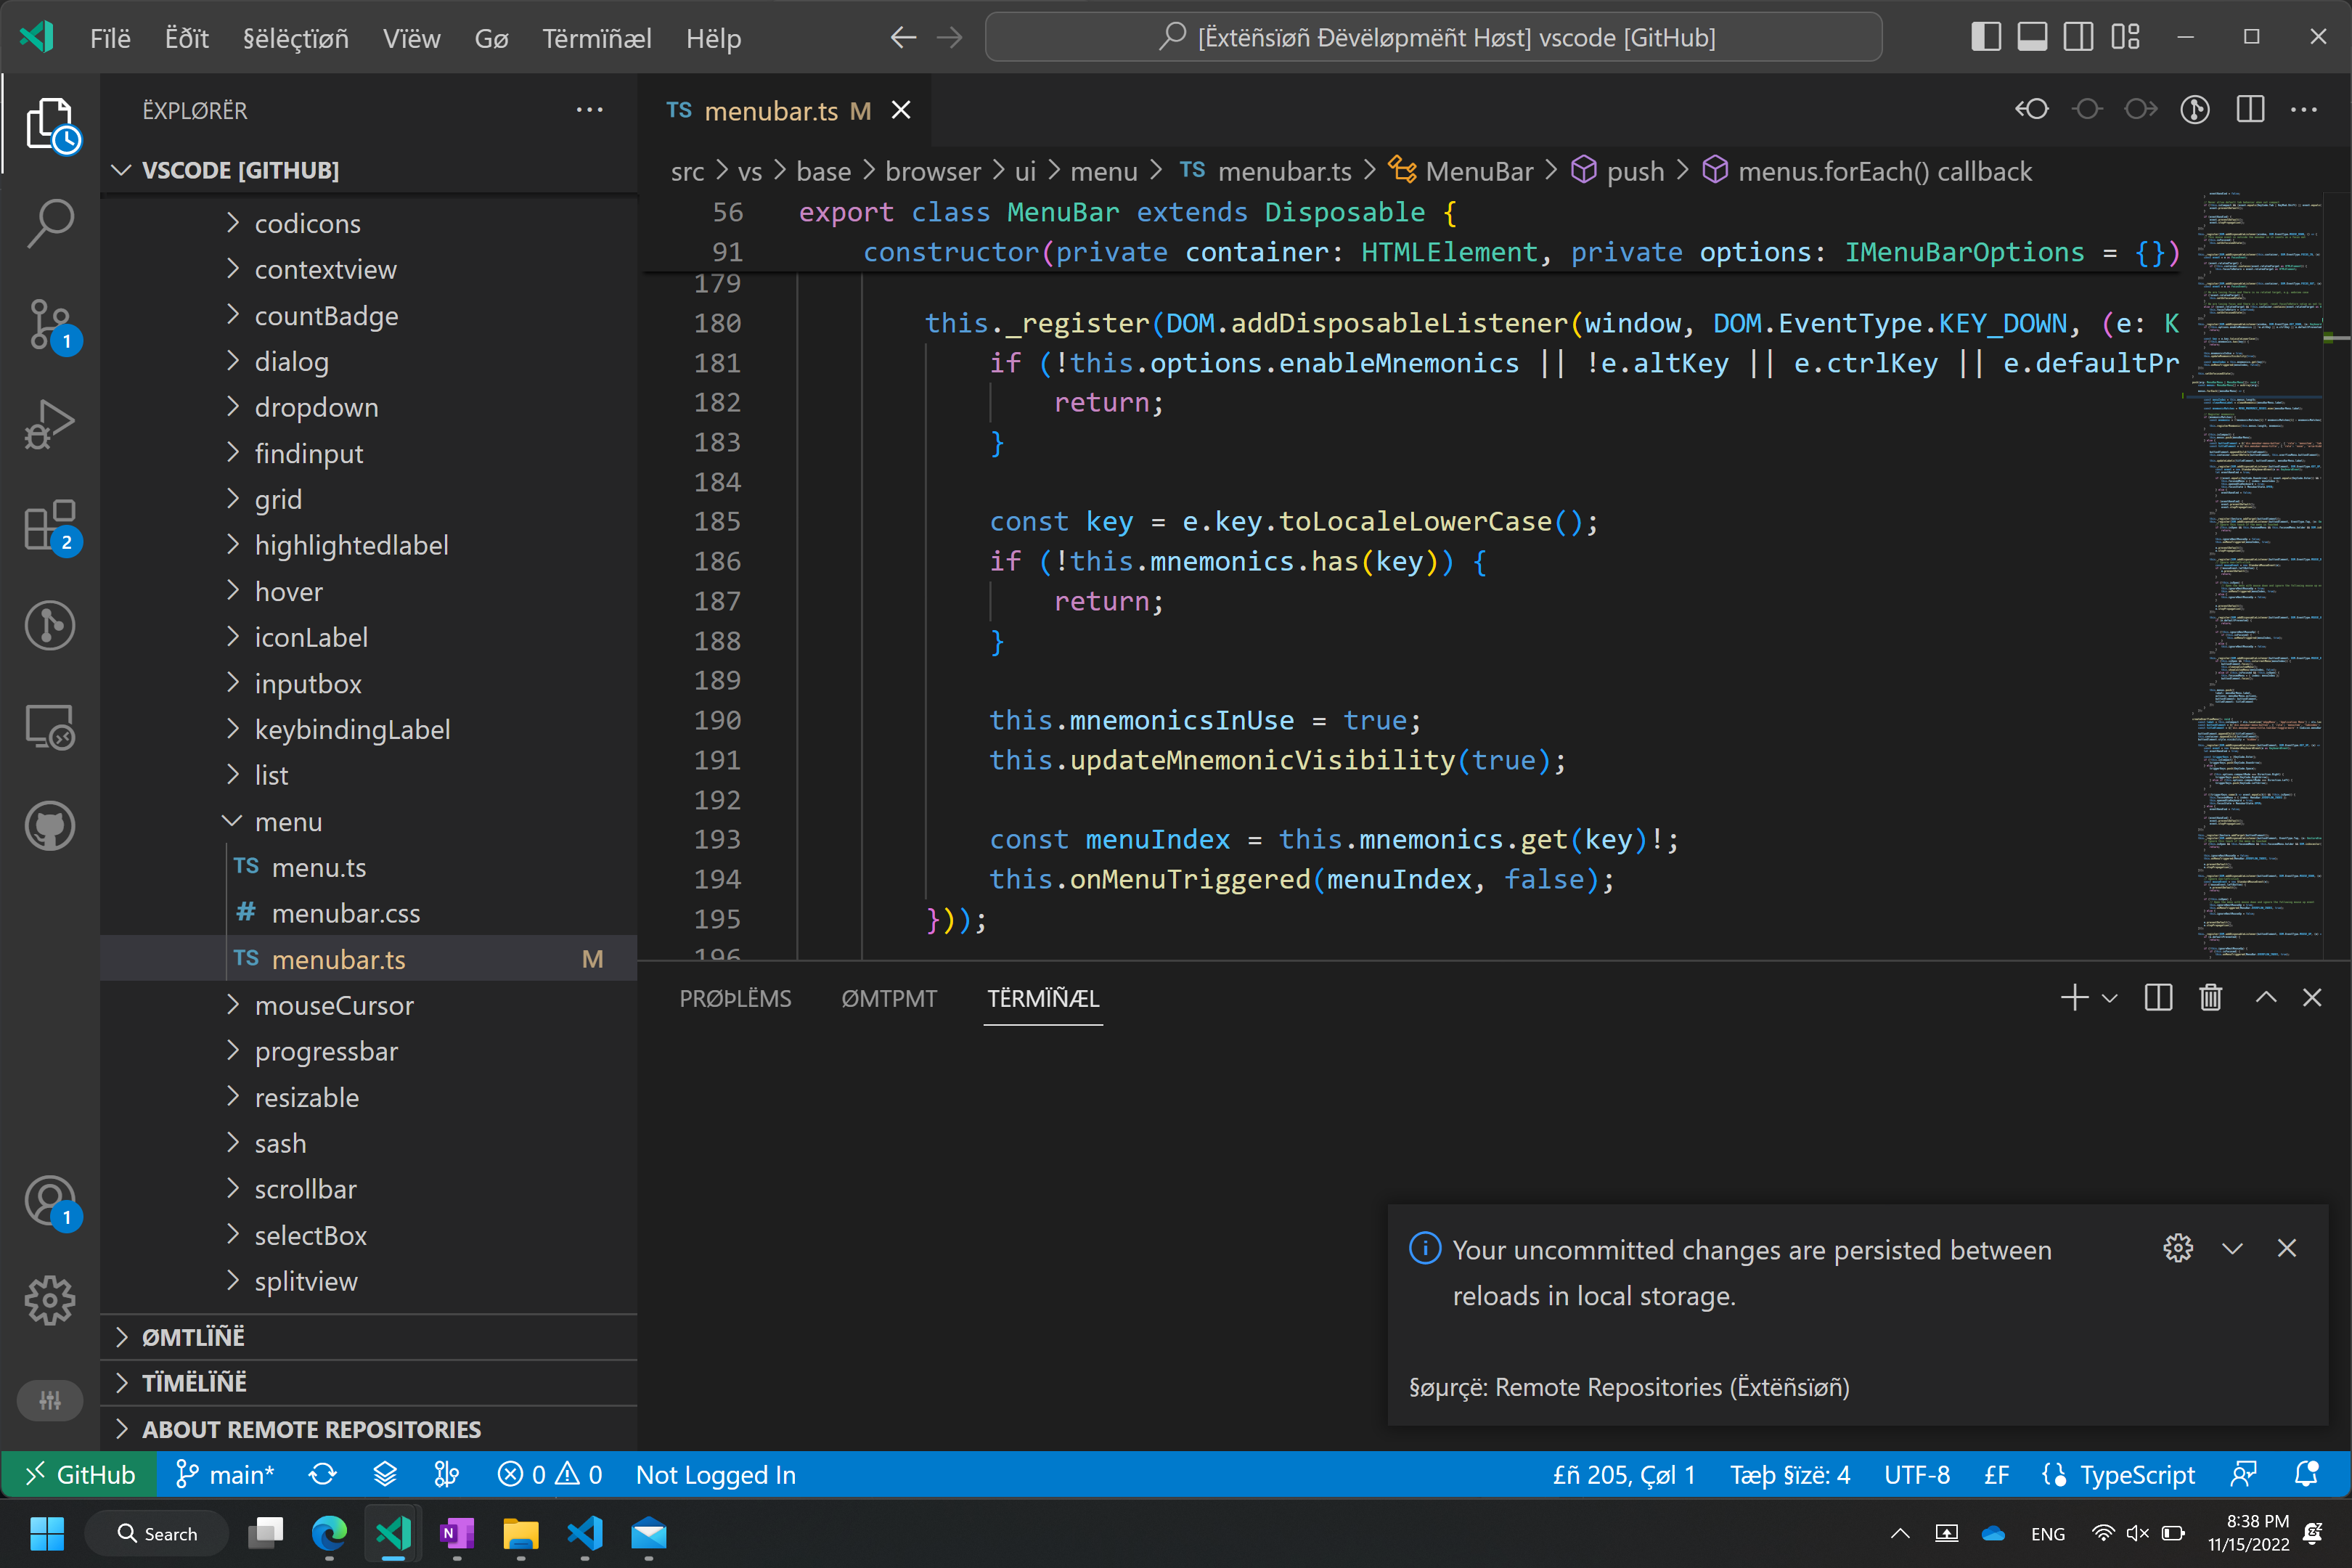The width and height of the screenshot is (2352, 1568).
Task: Open Remote Explorer view
Action: [50, 726]
